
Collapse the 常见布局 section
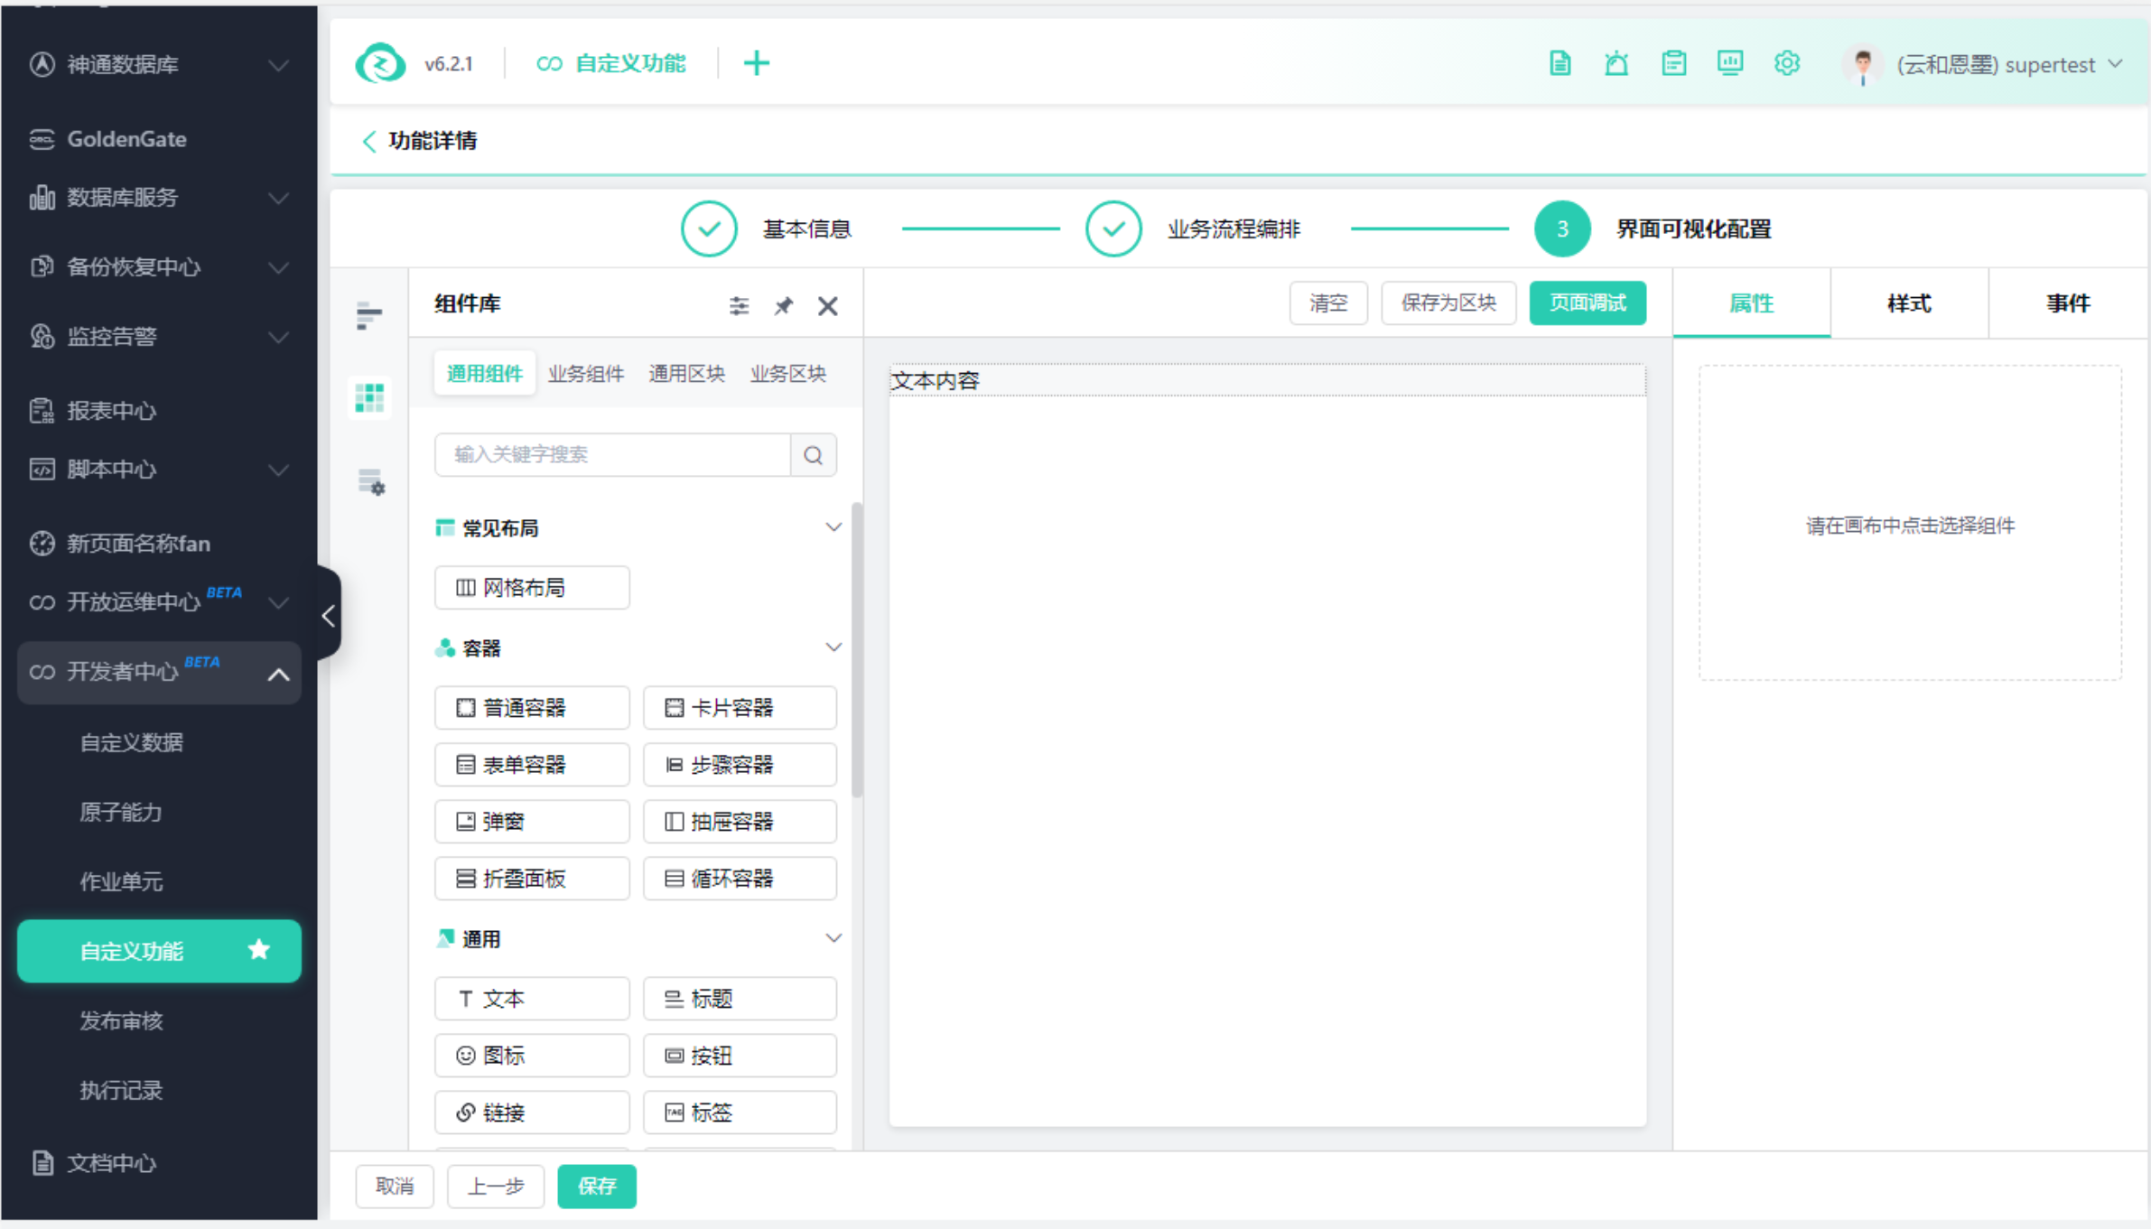pos(833,527)
